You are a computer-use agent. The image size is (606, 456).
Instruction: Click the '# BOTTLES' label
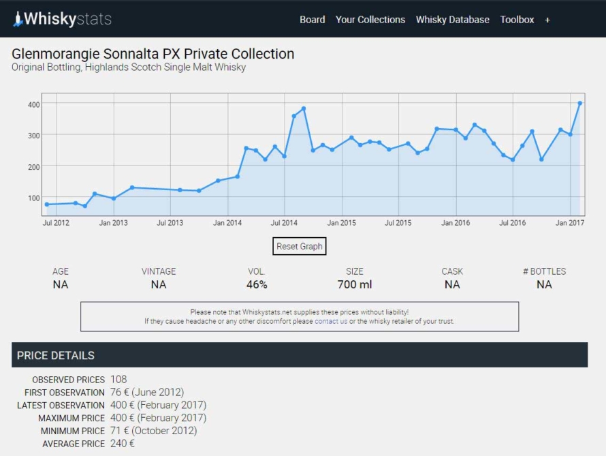[x=544, y=271]
